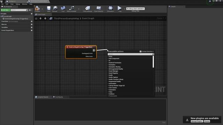Collapse the Graphs section
Viewport: 223px width, 125px height.
coord(1,14)
